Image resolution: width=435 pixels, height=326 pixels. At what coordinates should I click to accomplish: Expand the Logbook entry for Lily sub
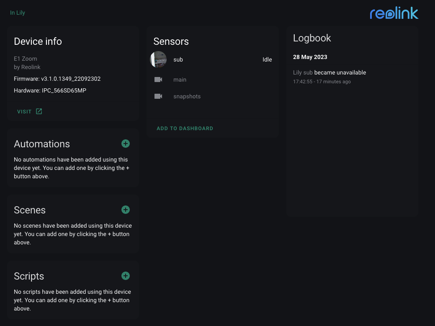click(x=329, y=72)
